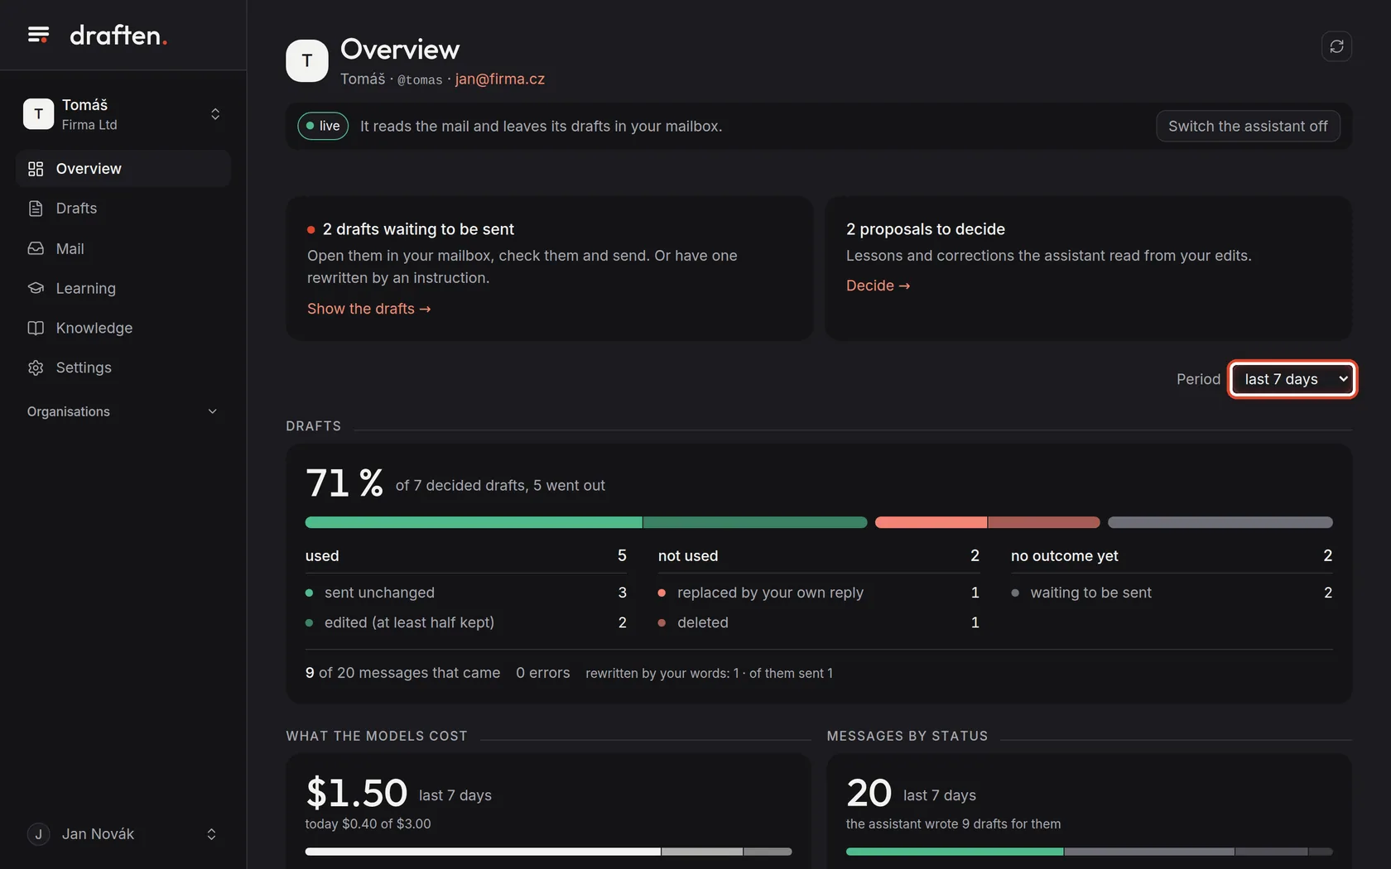Open the Drafts page
Viewport: 1391px width, 869px height.
pos(123,209)
